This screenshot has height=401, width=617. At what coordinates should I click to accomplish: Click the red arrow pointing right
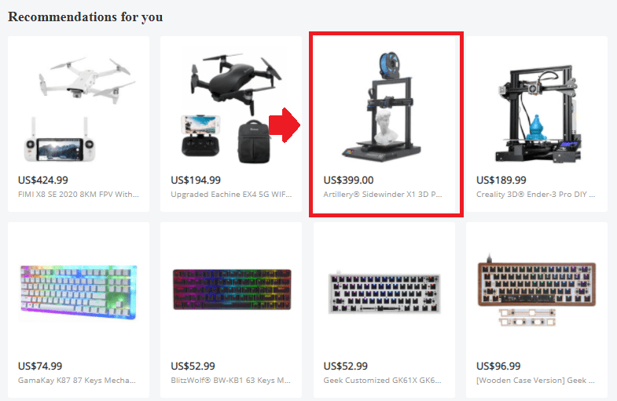point(285,125)
